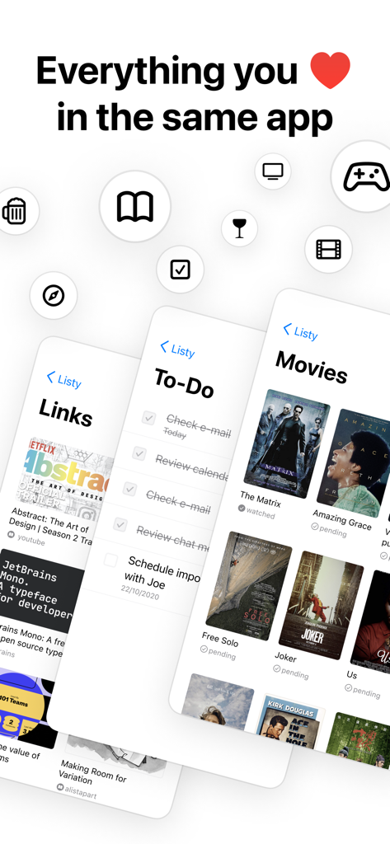Click the red heart in the headline
Screen dimensions: 390x844
pyautogui.click(x=330, y=70)
